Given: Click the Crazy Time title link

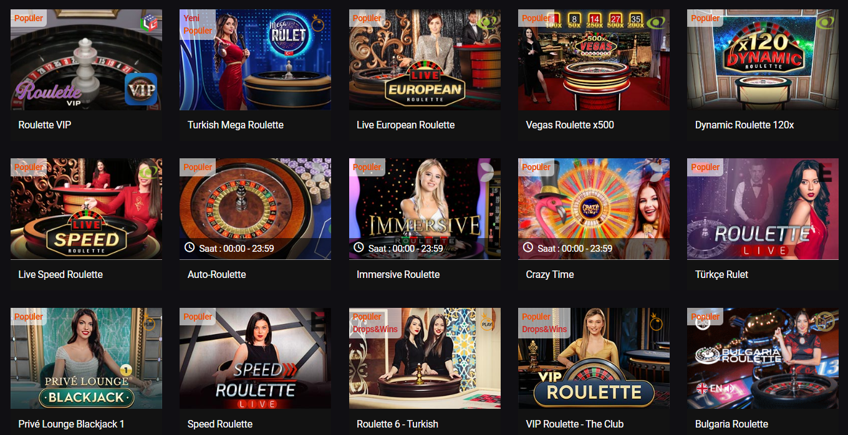Looking at the screenshot, I should click(550, 274).
